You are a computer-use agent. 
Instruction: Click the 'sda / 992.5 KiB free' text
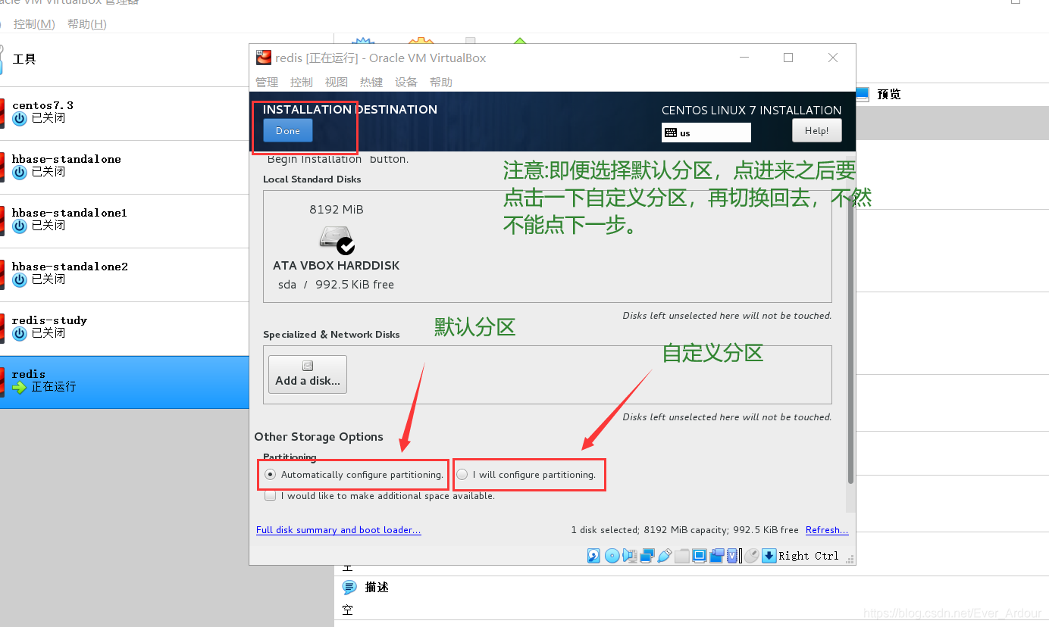click(x=337, y=285)
